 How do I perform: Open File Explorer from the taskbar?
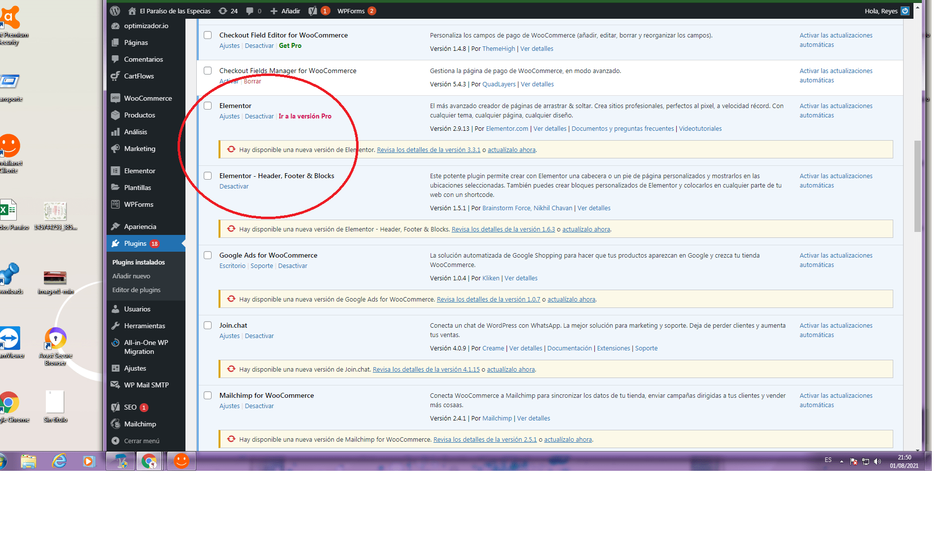click(x=29, y=461)
